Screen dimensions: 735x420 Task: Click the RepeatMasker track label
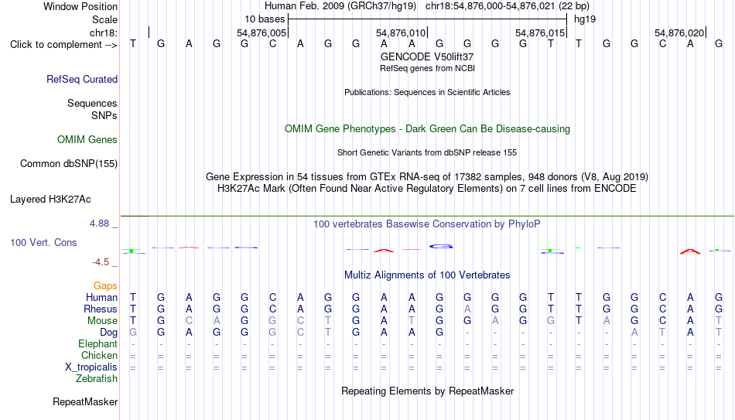[85, 401]
